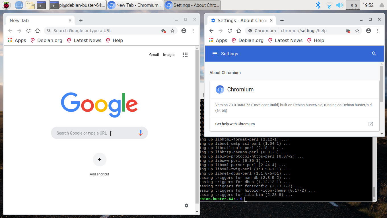
Task: Click scrollbar down arrow in New Tab window
Action: (x=197, y=212)
